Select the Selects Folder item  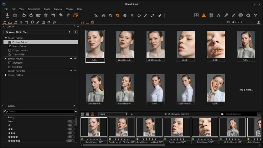pyautogui.click(x=19, y=46)
